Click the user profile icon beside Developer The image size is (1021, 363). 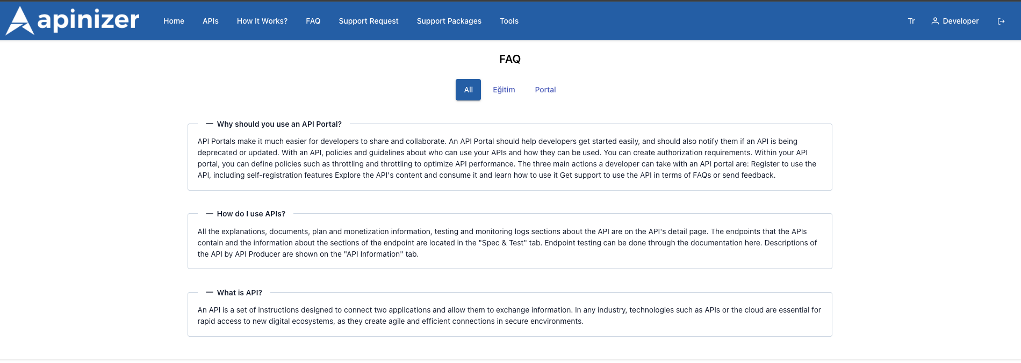point(935,21)
